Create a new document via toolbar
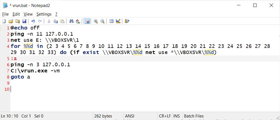This screenshot has width=280, height=120. pos(4,21)
